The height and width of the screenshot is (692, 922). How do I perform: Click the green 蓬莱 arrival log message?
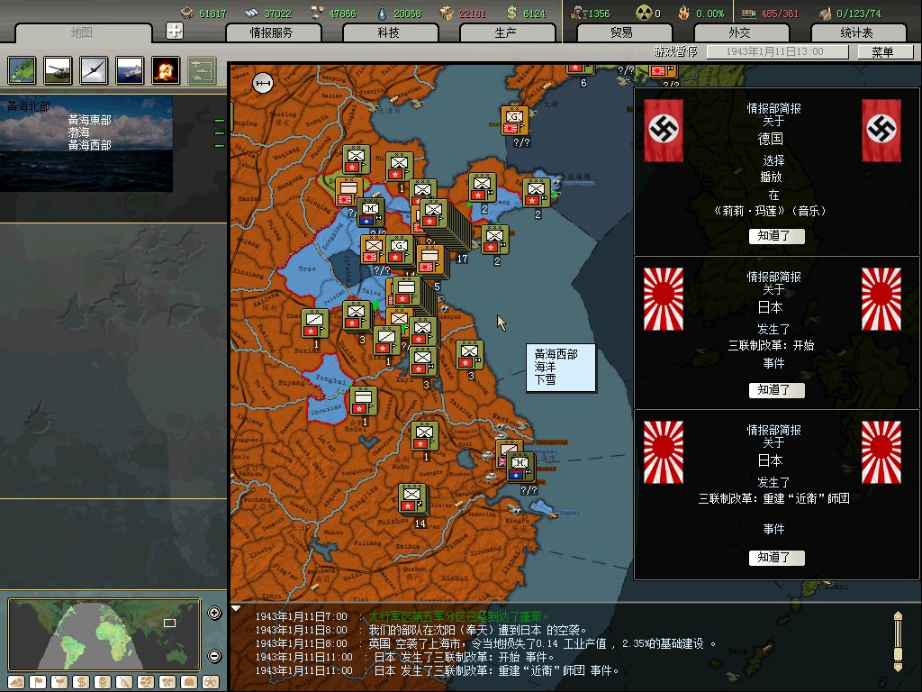pos(457,616)
